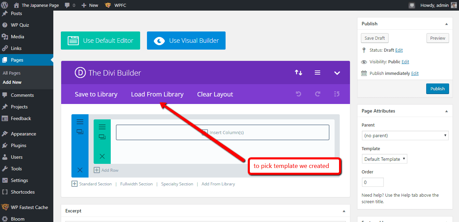Delete the blue section X icon
The height and width of the screenshot is (222, 459).
pos(80,170)
